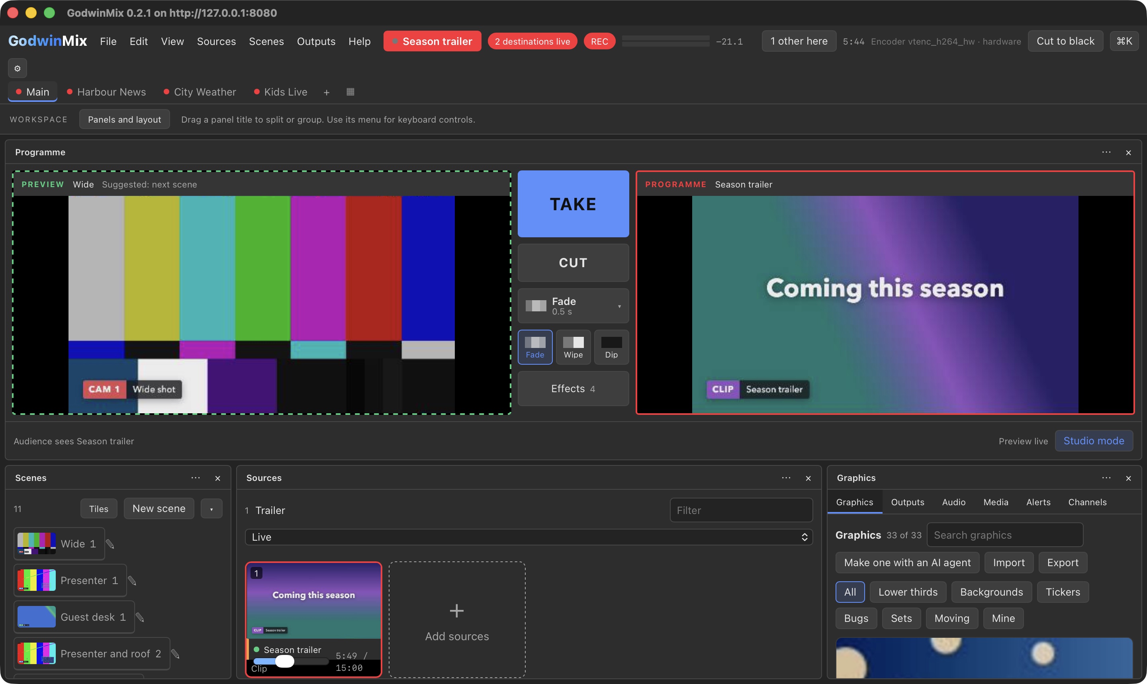Open the Outputs menu in menu bar
Screen dimensions: 1147x684
pyautogui.click(x=316, y=41)
